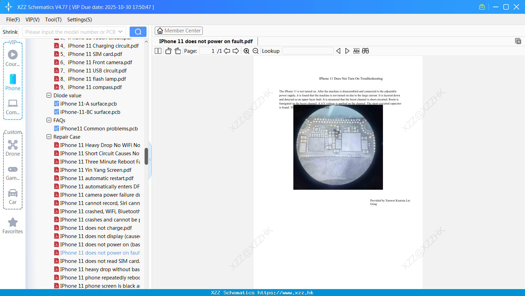Click the XZZ logo icon

pyautogui.click(x=9, y=7)
